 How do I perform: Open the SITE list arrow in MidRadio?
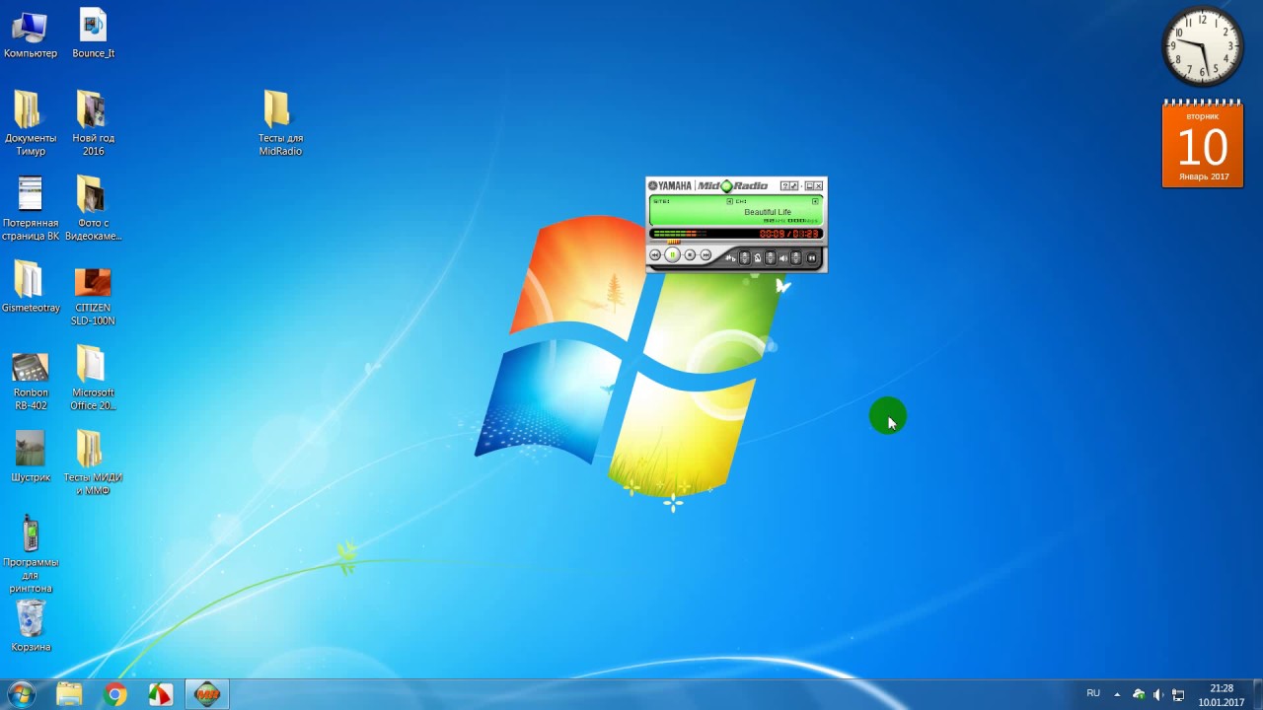click(x=730, y=201)
